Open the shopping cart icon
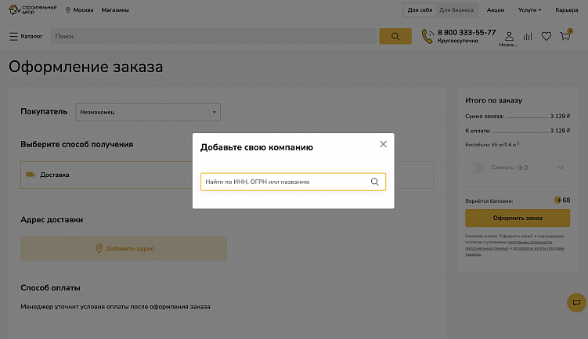 tap(565, 36)
